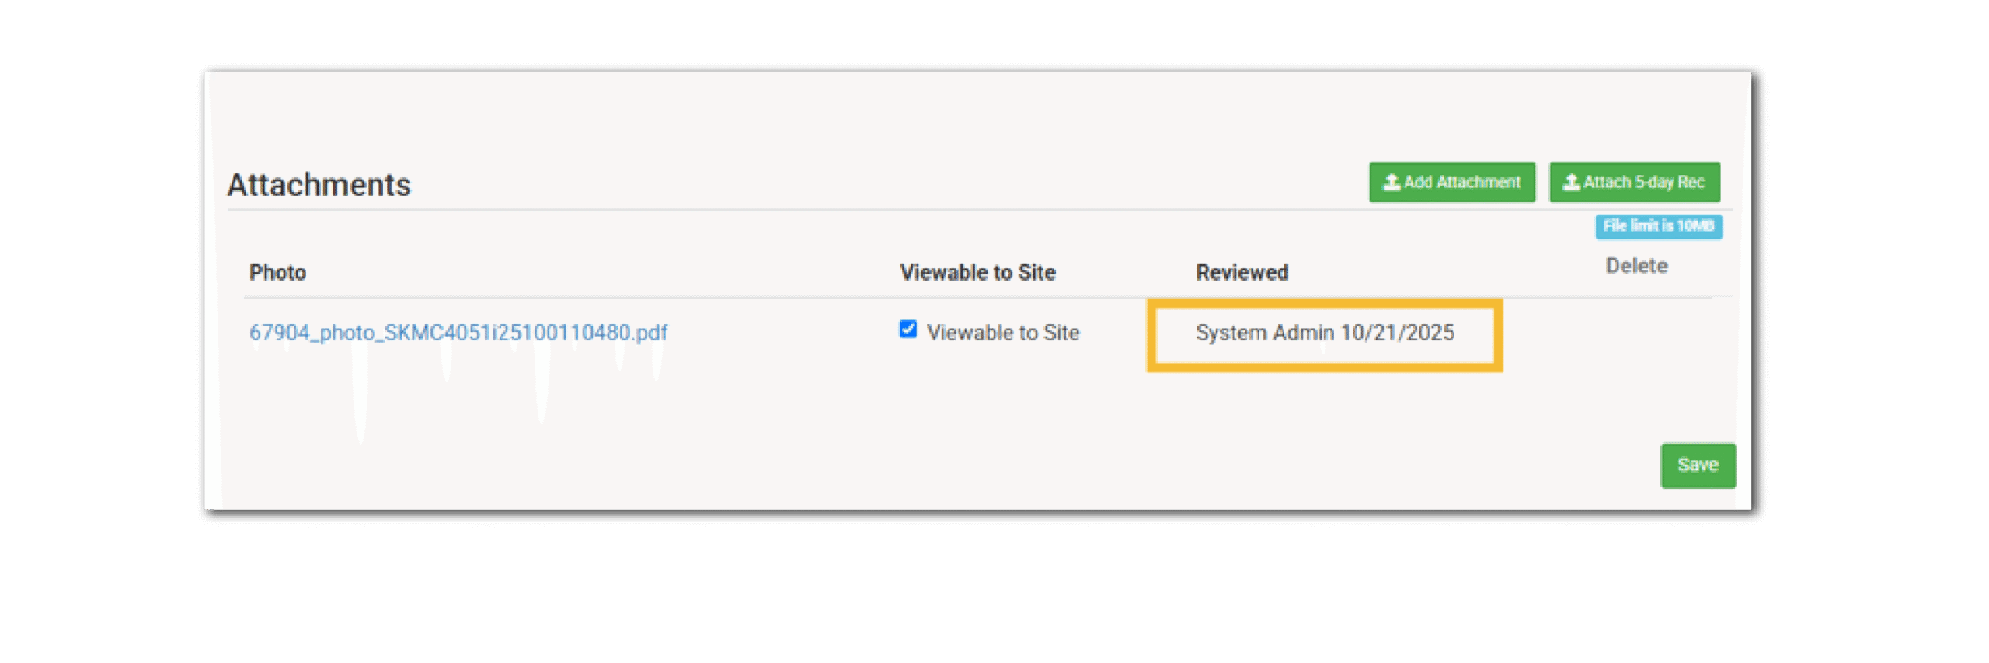
Task: Open the 67904_photo_SKMC4051i25100110480.pdf attachment
Action: [458, 333]
